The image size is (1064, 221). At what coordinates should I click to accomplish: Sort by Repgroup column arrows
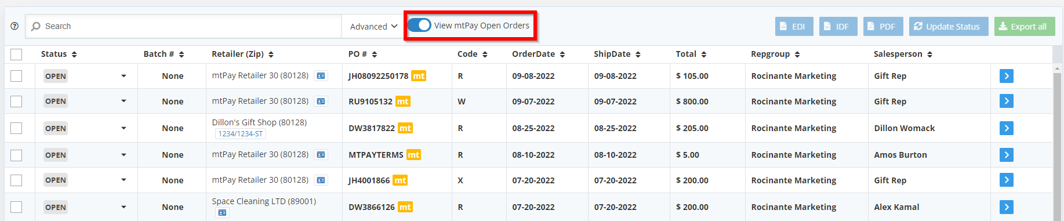coord(797,55)
